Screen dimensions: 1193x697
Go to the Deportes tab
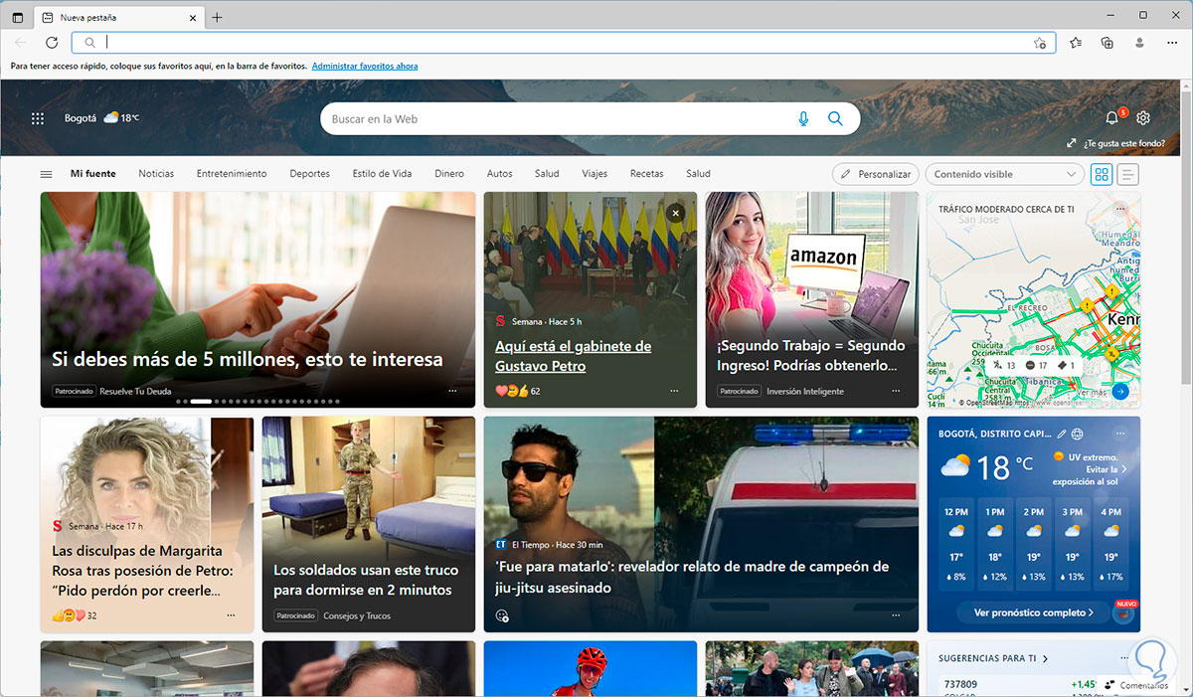click(309, 174)
